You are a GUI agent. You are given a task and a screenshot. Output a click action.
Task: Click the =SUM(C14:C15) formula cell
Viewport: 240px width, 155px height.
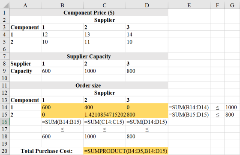[105, 122]
